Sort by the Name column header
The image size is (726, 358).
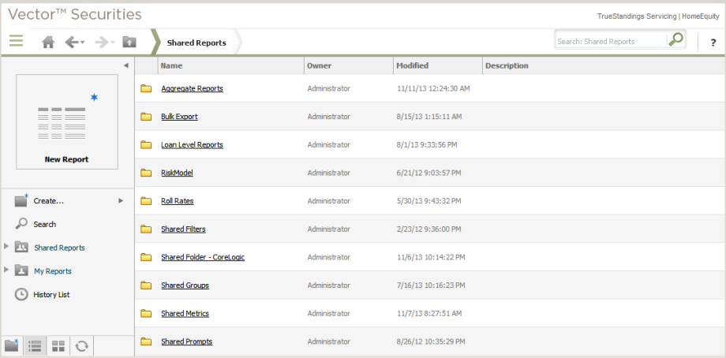pyautogui.click(x=171, y=65)
